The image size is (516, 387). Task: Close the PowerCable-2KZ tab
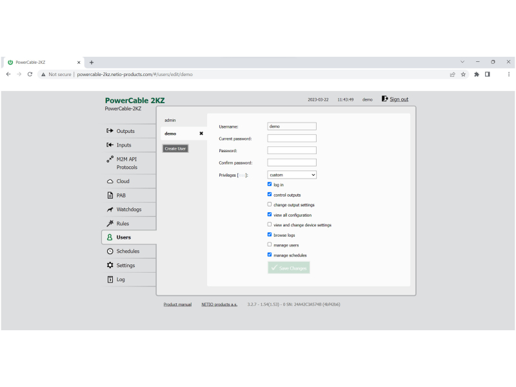point(79,62)
